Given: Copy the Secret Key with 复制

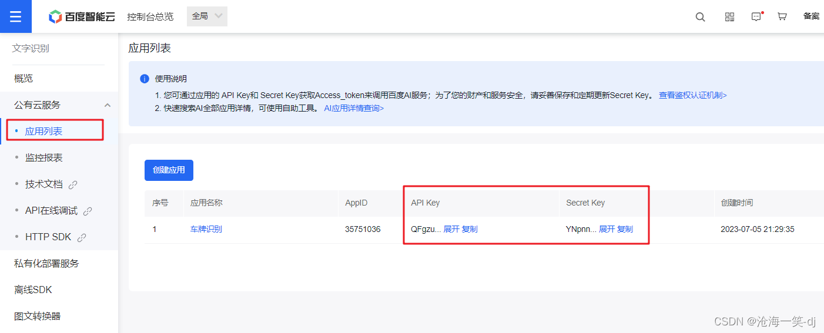Looking at the screenshot, I should pyautogui.click(x=625, y=229).
